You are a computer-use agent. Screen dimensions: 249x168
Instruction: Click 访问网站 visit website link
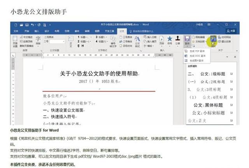click(x=224, y=37)
